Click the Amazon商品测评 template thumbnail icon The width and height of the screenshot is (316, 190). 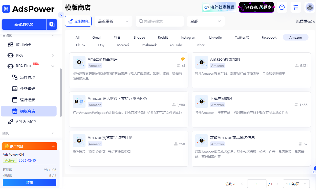point(79,62)
